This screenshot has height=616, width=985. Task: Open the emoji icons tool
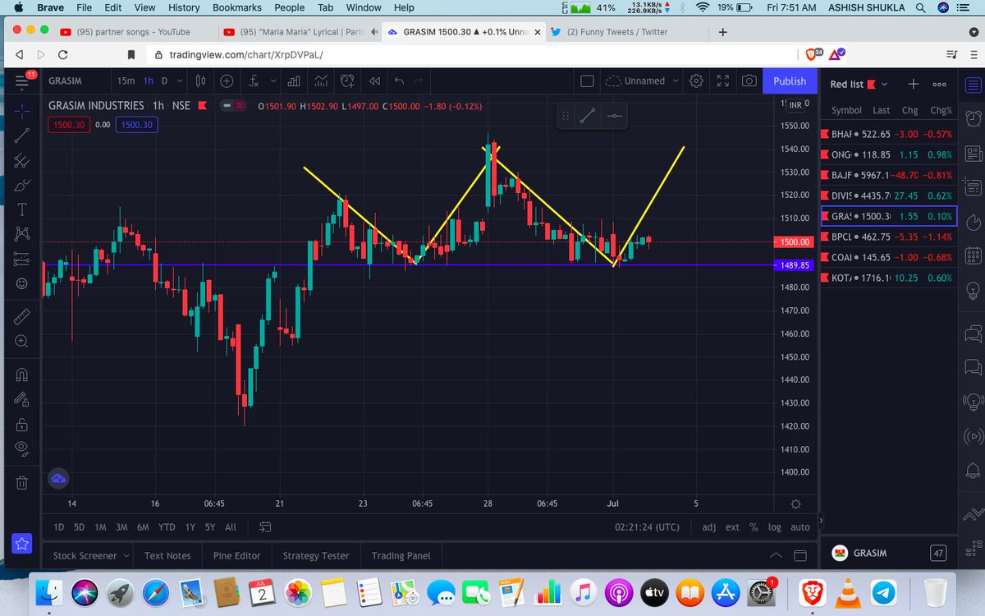(22, 283)
